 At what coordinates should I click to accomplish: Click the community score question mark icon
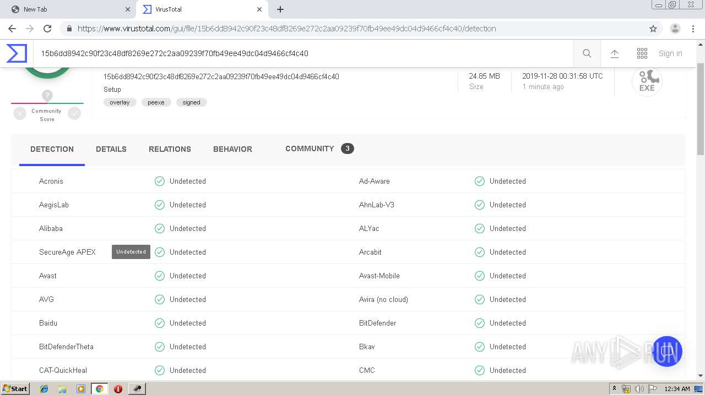click(x=47, y=96)
